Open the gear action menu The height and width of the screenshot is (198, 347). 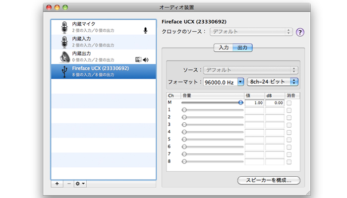[x=80, y=184]
